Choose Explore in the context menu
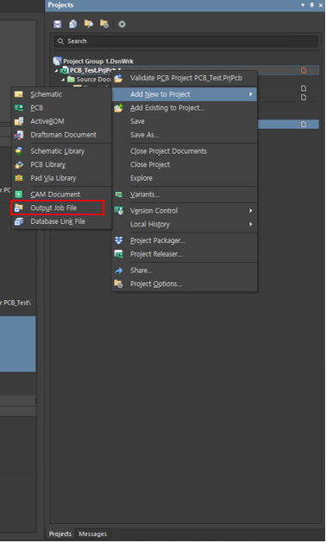This screenshot has height=543, width=326. (x=141, y=178)
